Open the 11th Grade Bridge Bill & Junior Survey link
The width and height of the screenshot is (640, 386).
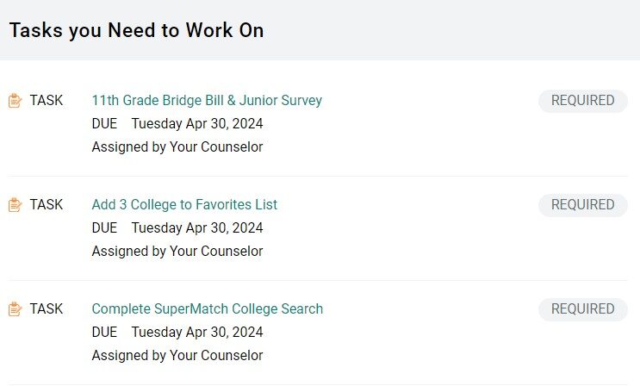point(207,101)
